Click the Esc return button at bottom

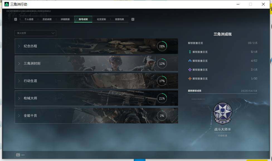[20, 155]
